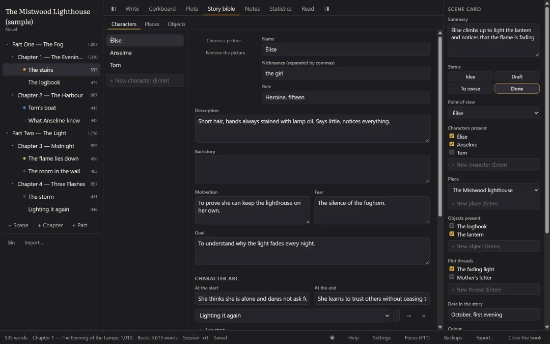This screenshot has width=550, height=344.
Task: Click Choose a picture...
Action: [x=225, y=41]
